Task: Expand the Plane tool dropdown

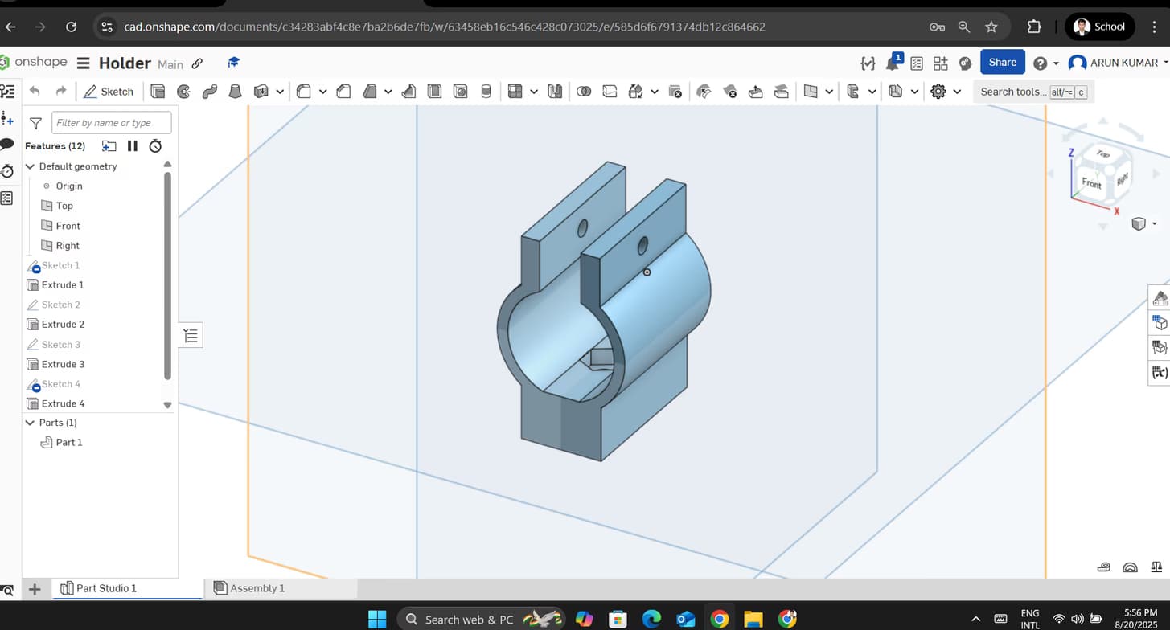Action: 829,91
